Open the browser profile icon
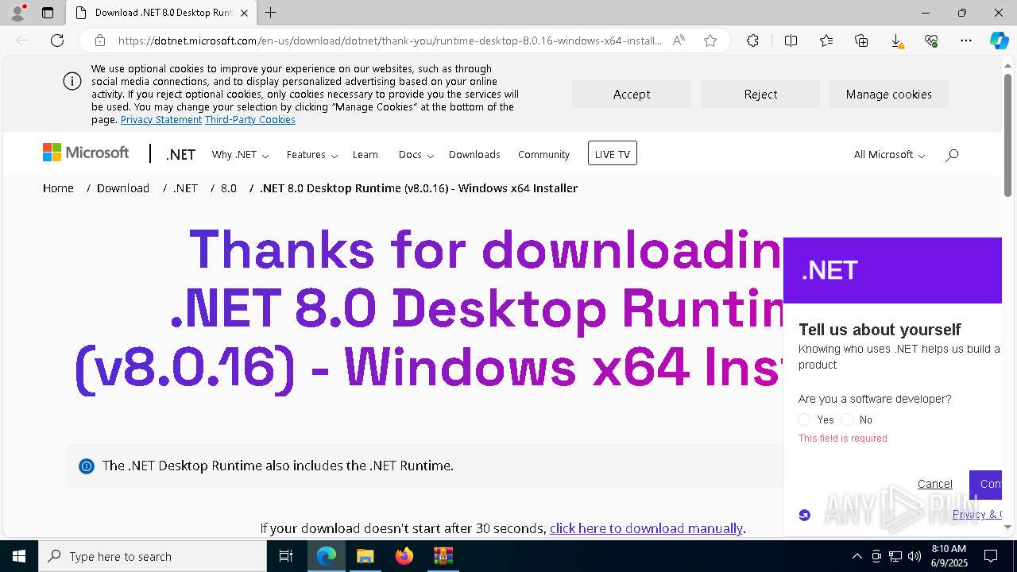This screenshot has width=1017, height=572. pos(17,13)
